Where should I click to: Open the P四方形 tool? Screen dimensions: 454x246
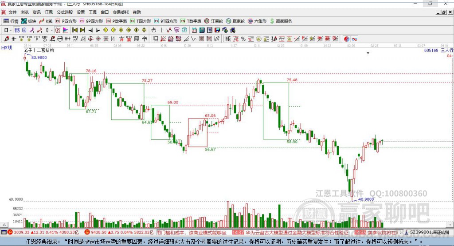tap(66, 21)
